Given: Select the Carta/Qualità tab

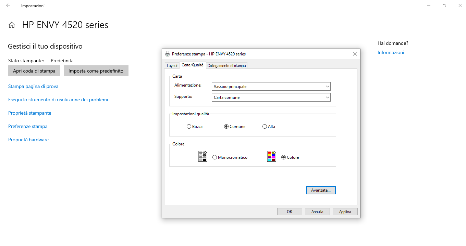Looking at the screenshot, I should tap(193, 65).
